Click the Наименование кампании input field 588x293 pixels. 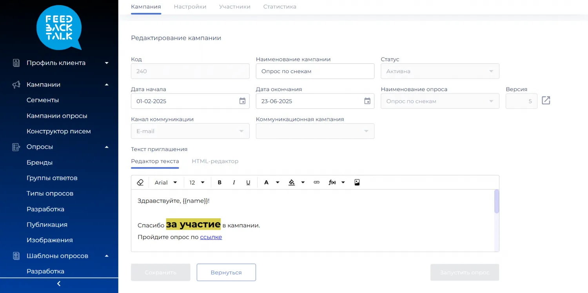315,71
